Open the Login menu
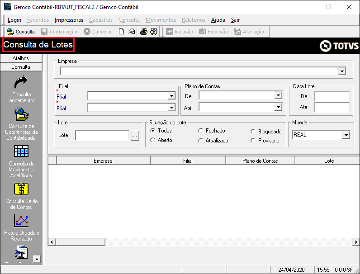 14,20
